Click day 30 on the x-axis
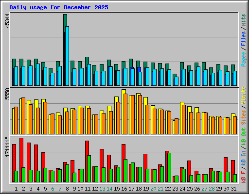The height and width of the screenshot is (194, 249). pyautogui.click(x=226, y=189)
